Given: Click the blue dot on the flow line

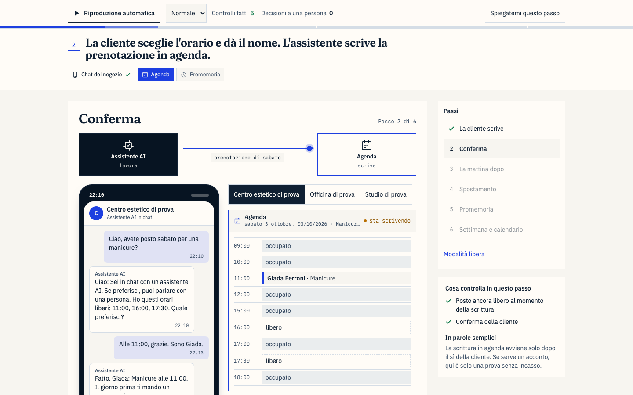Looking at the screenshot, I should pyautogui.click(x=310, y=148).
